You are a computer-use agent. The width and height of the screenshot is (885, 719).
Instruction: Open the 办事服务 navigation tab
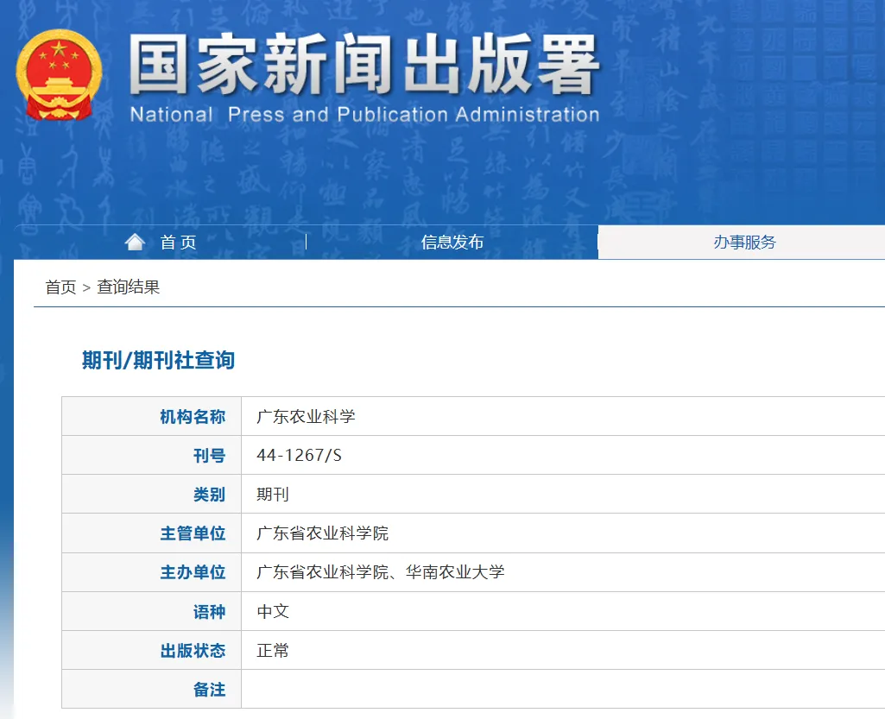coord(744,242)
